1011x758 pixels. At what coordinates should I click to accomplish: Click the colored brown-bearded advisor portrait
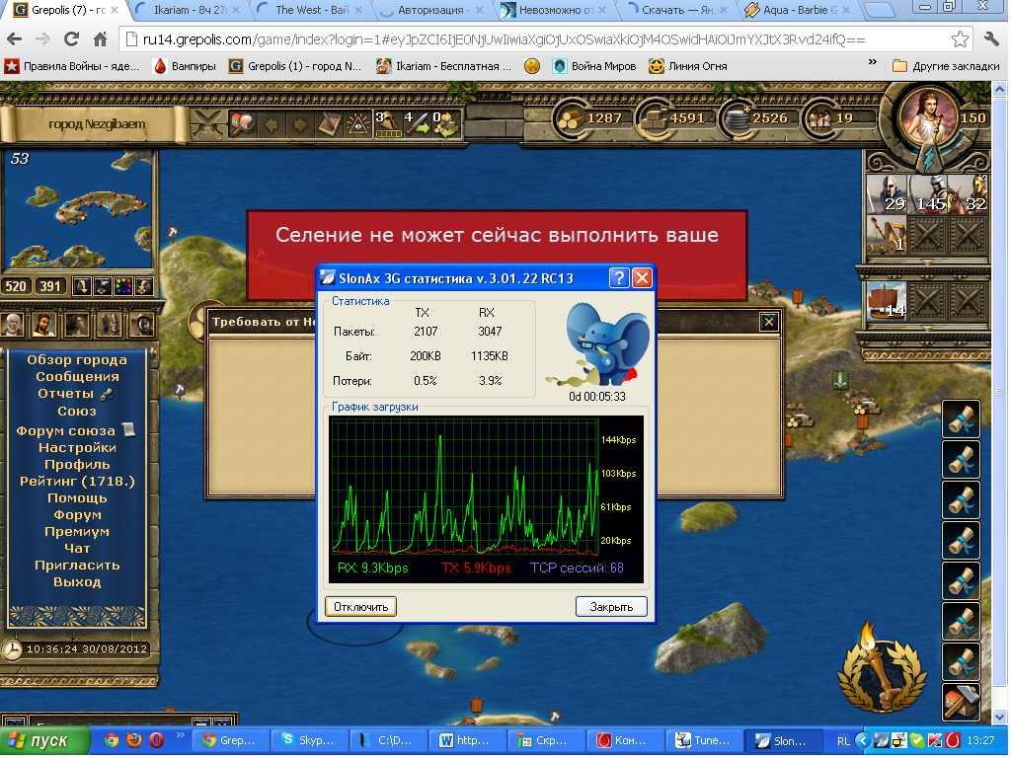(43, 324)
